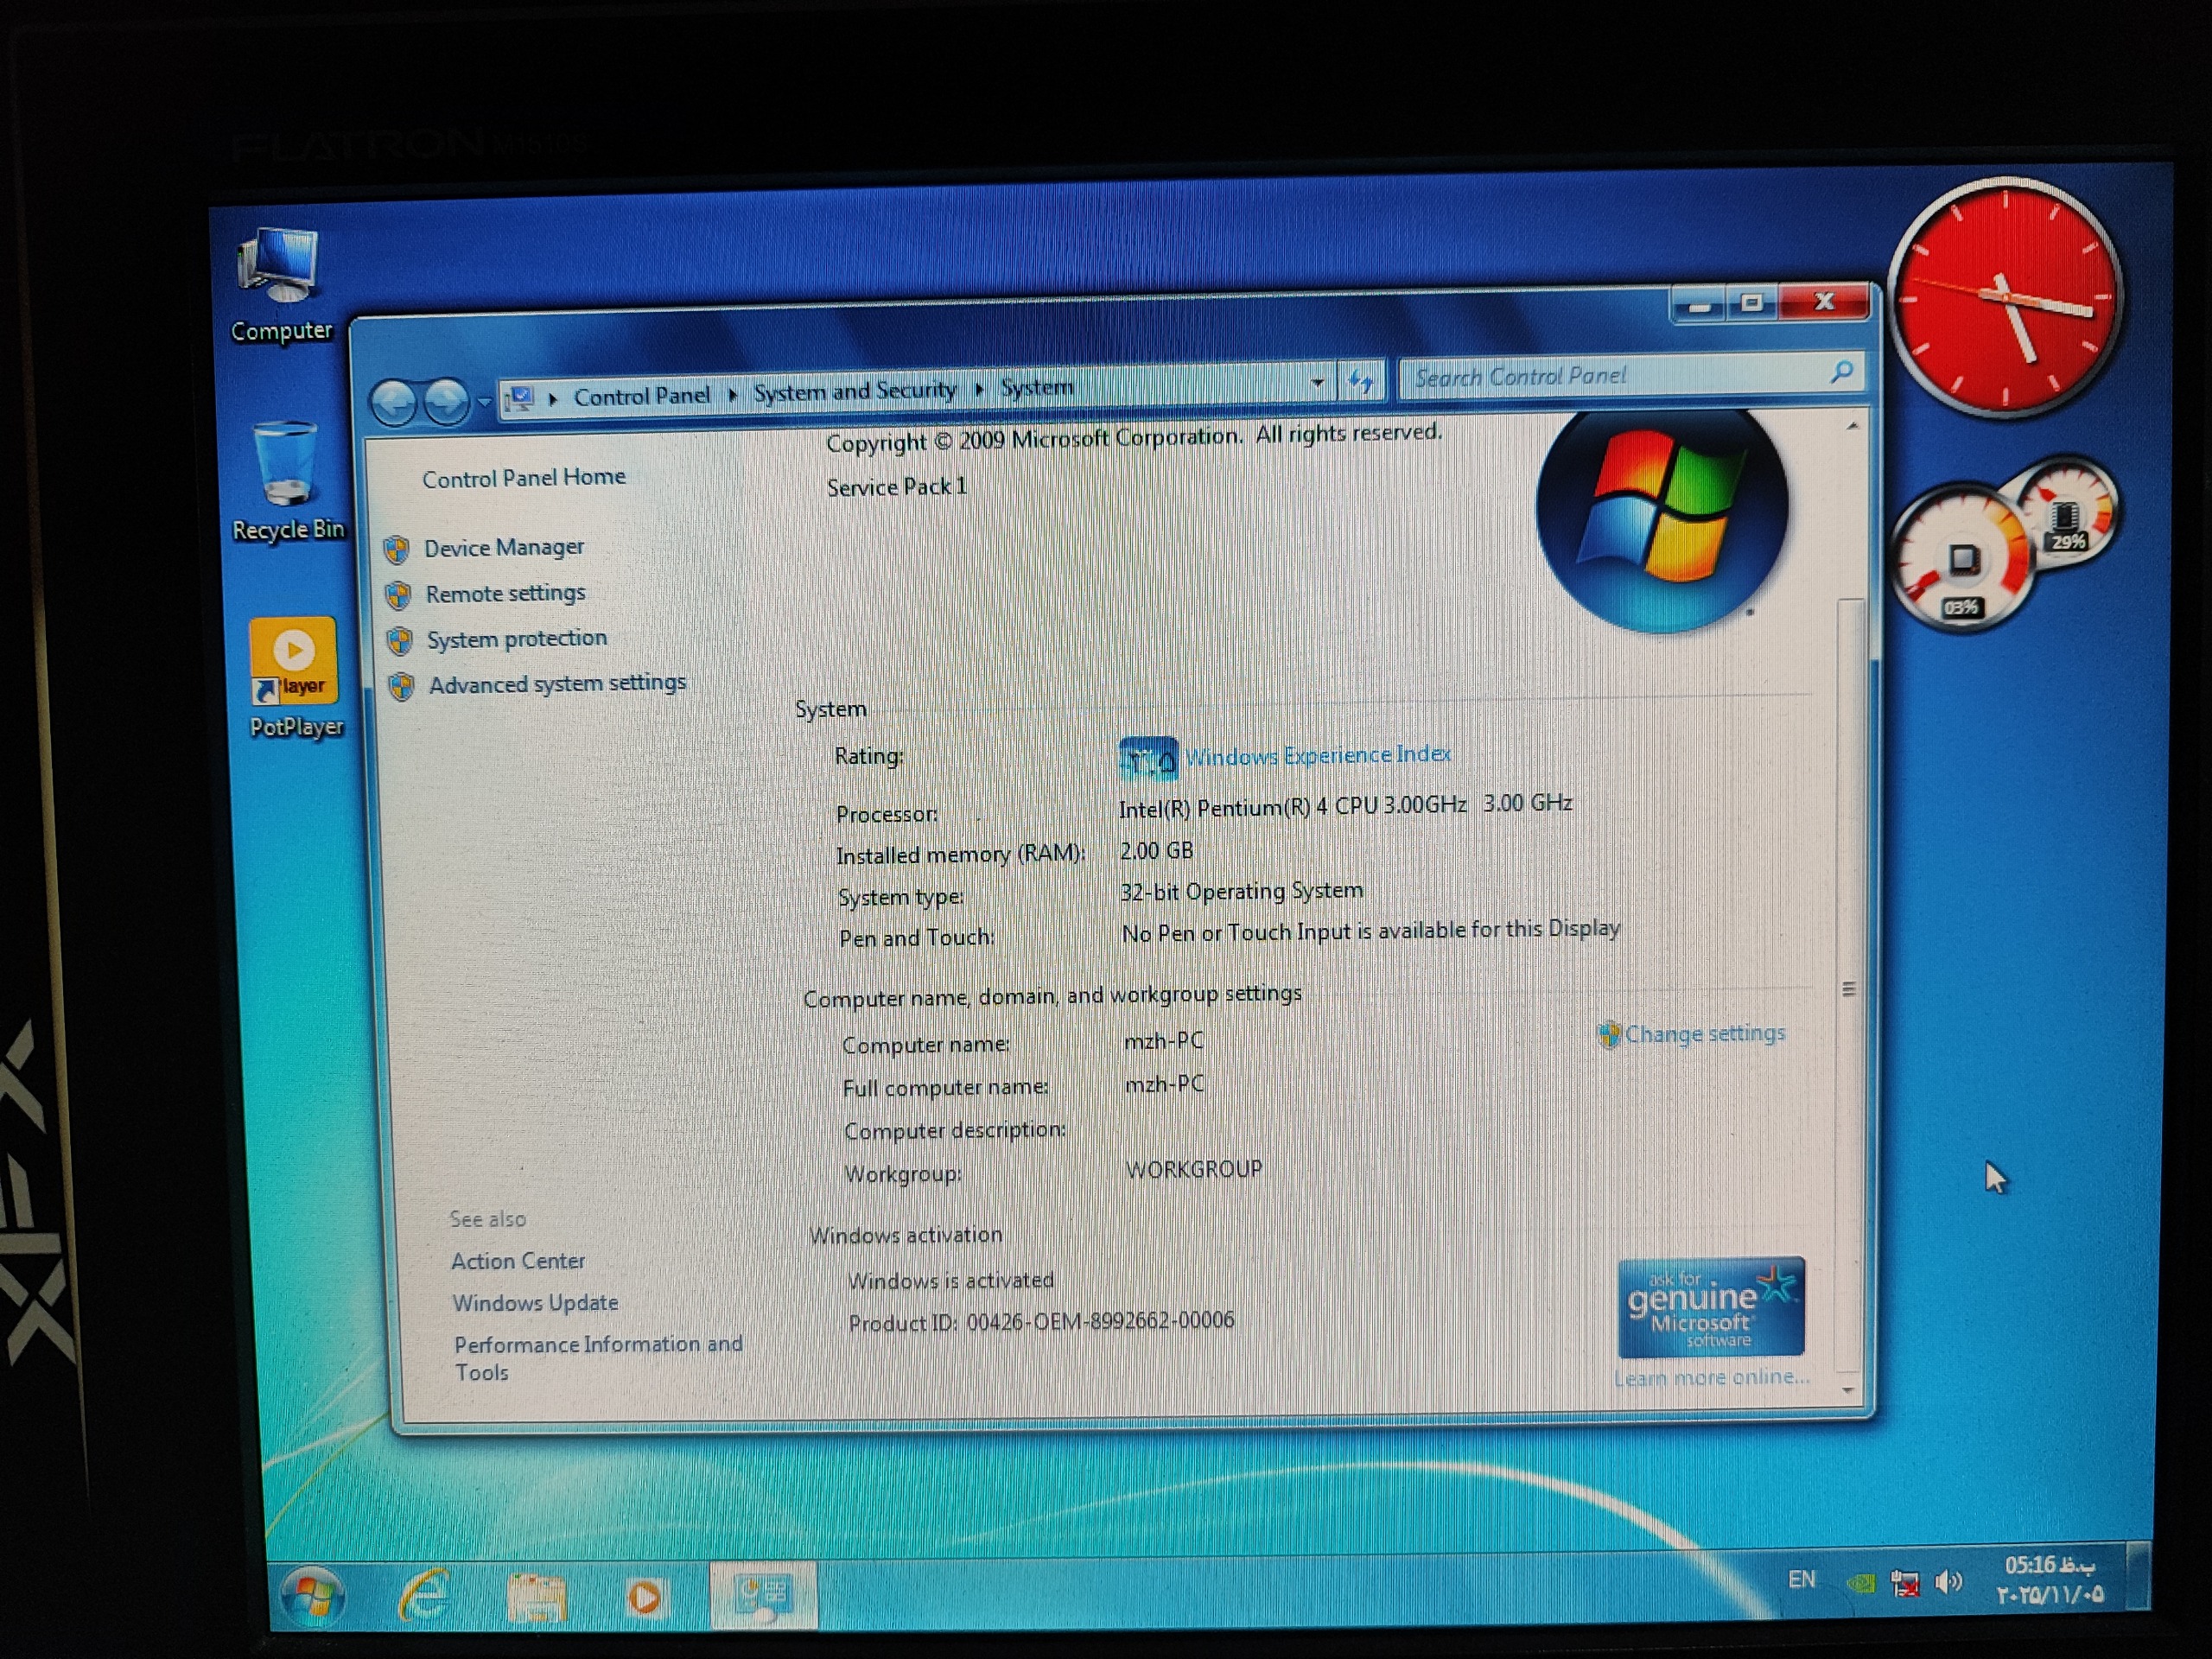Minimize the System window
Screen dimensions: 2212x1659
[1698, 304]
